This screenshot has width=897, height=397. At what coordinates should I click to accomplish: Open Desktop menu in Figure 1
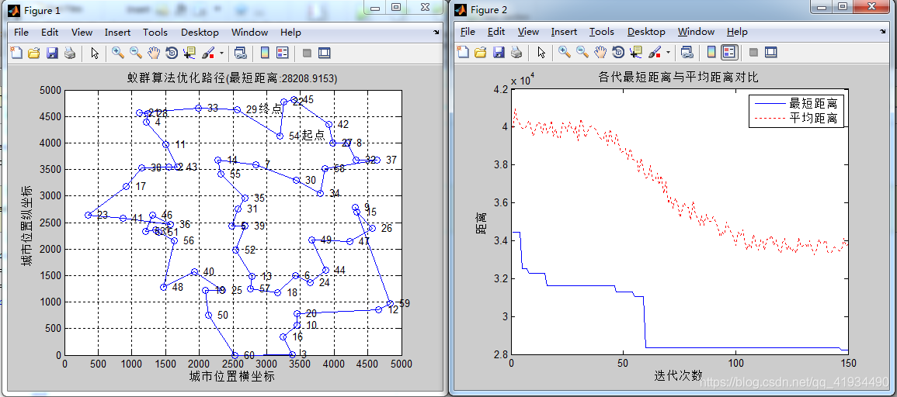[x=200, y=33]
